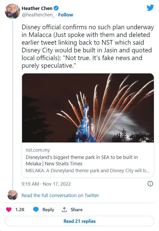Like the tweet with the heart icon

(9, 209)
